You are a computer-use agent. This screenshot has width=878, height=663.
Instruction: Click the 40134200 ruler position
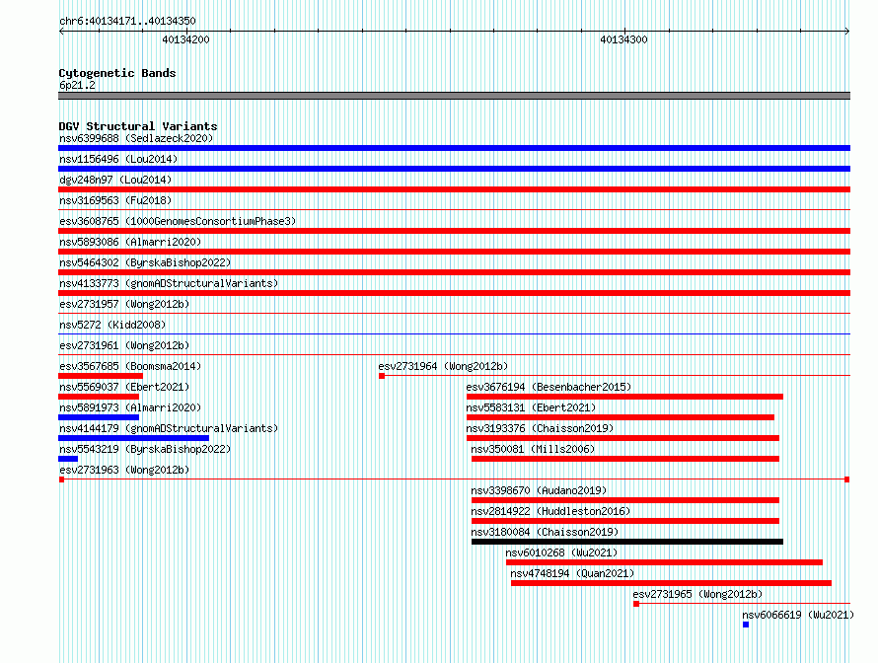click(x=185, y=39)
